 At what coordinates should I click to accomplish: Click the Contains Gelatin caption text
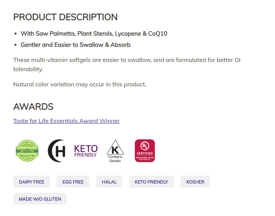click(x=115, y=159)
